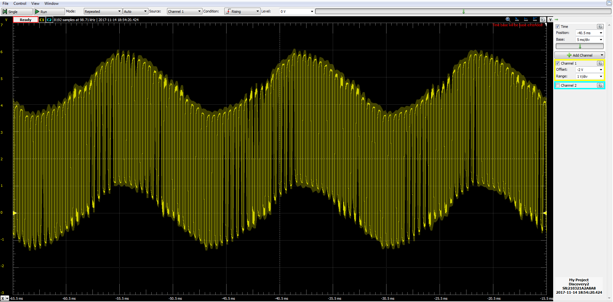This screenshot has width=613, height=302.
Task: Click the red time base extended warning
Action: pyautogui.click(x=518, y=25)
